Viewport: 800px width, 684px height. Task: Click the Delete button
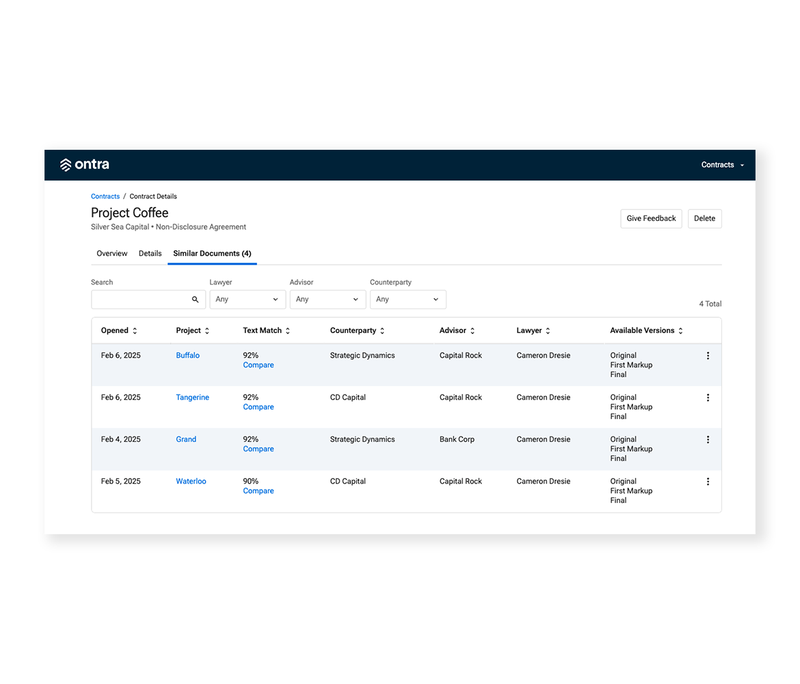click(x=704, y=219)
